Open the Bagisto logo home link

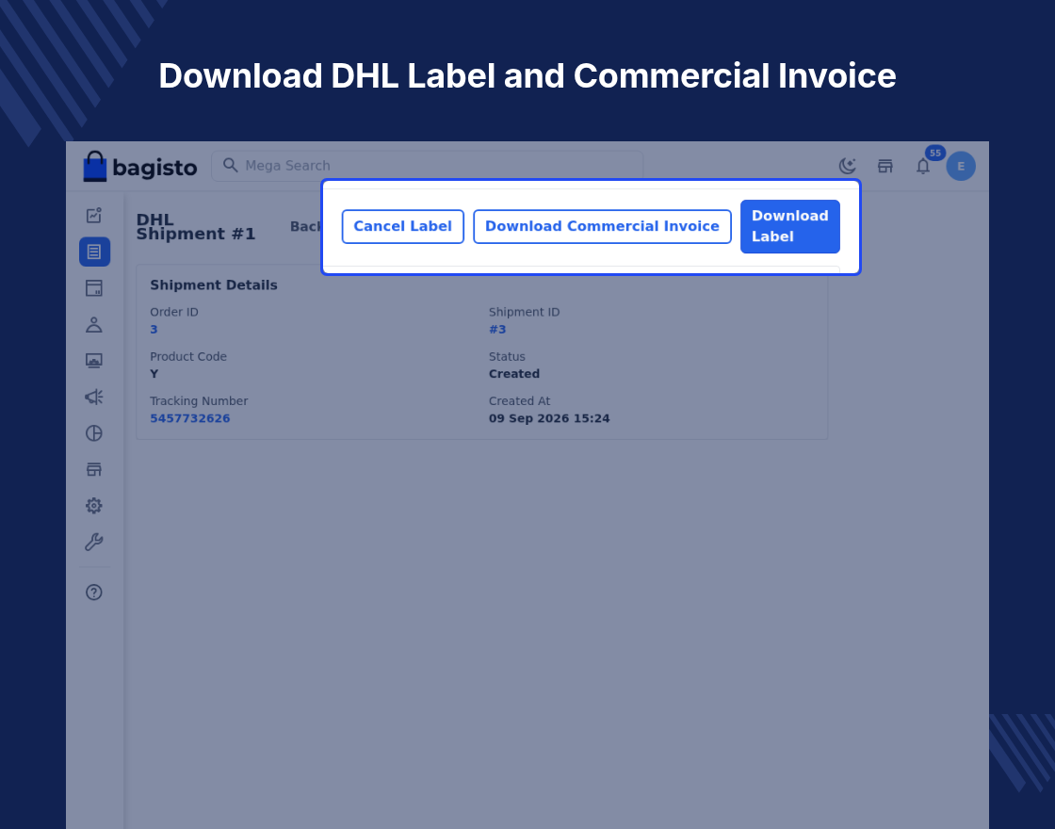point(140,166)
